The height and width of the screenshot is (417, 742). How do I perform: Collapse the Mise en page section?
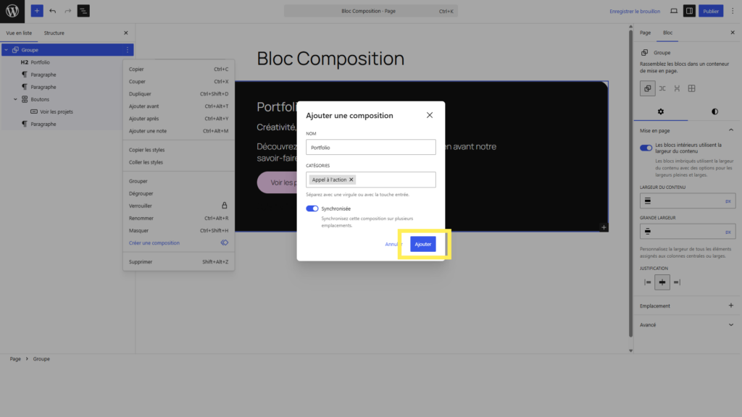(730, 130)
